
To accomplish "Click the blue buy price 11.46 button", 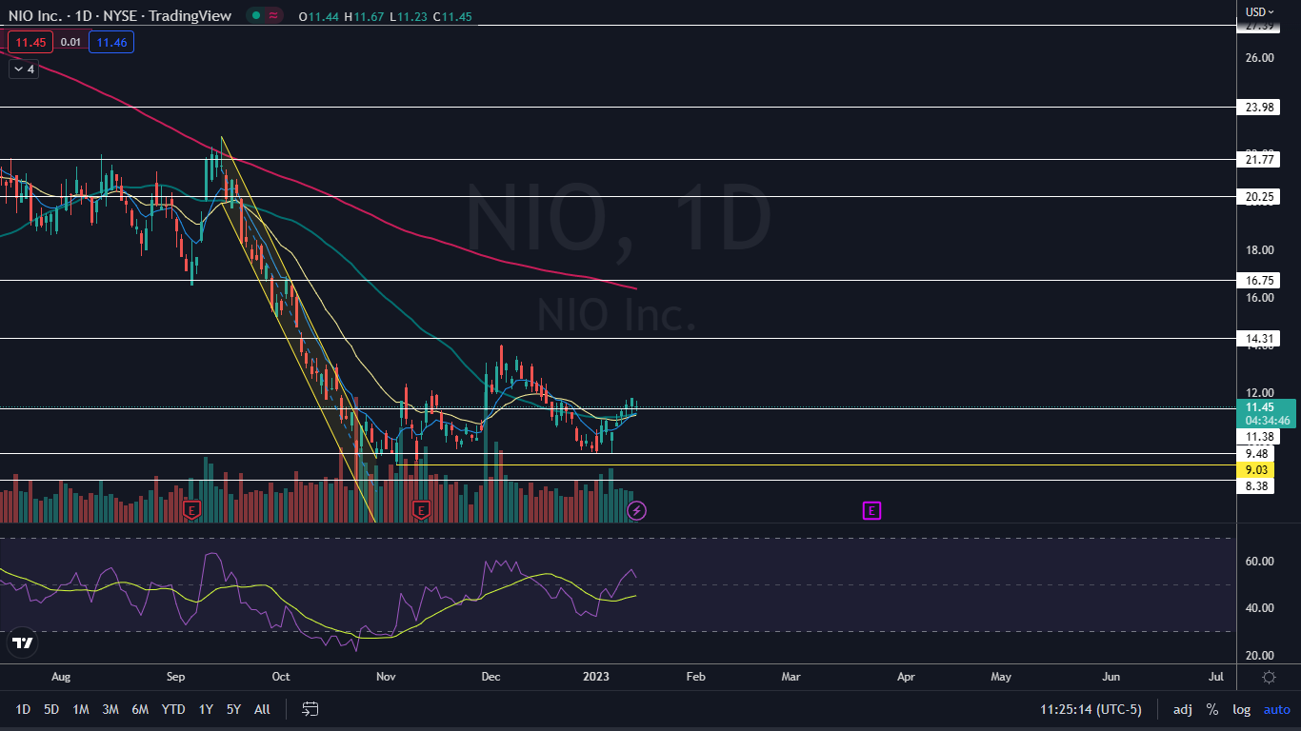I will click(x=111, y=42).
